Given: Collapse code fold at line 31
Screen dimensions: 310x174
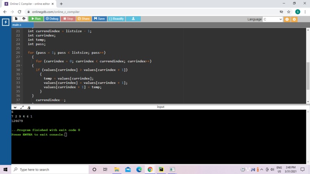Looking at the screenshot, I should [22, 74].
